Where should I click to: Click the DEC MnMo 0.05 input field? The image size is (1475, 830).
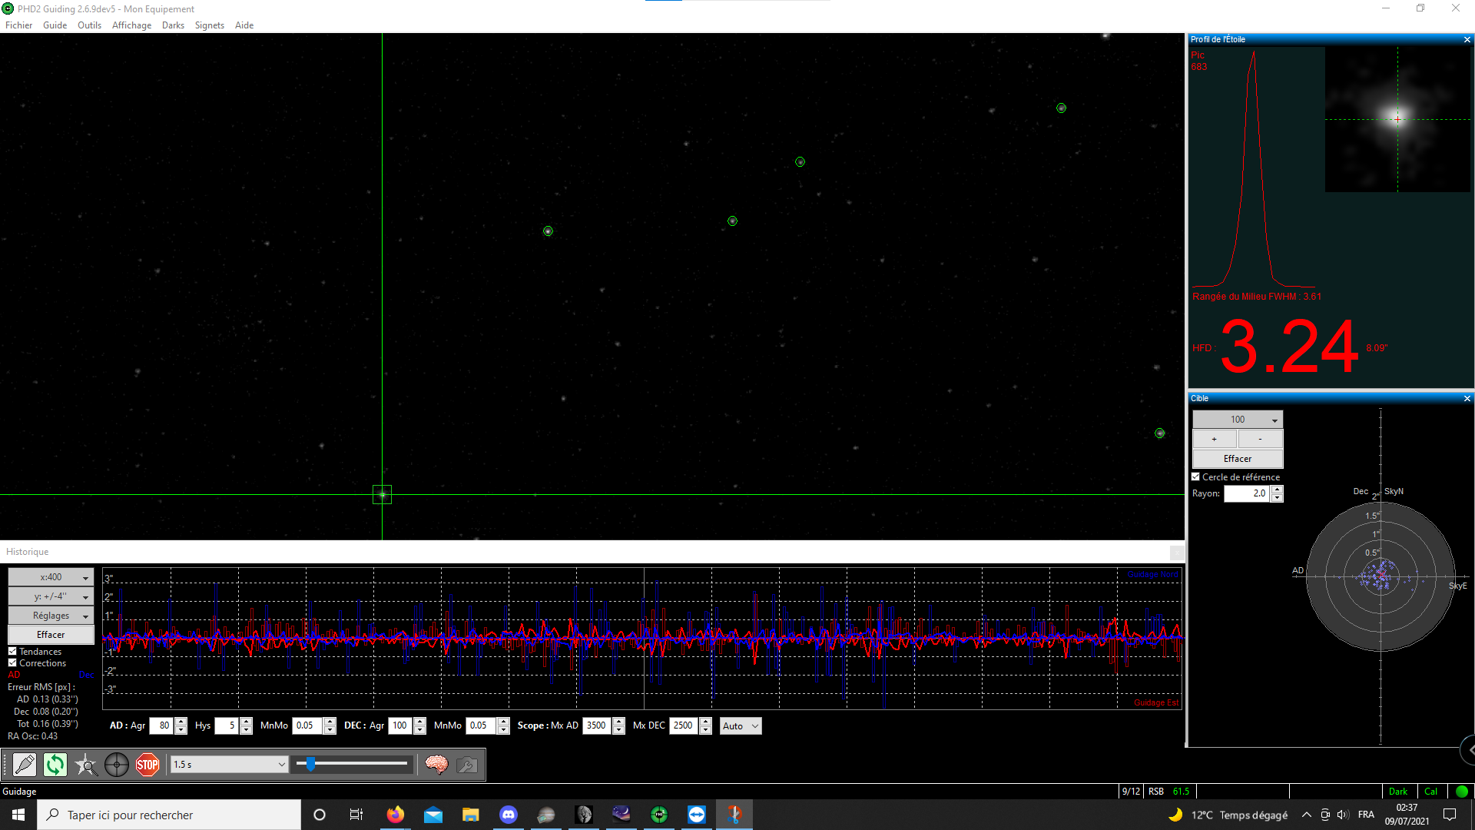click(x=481, y=726)
